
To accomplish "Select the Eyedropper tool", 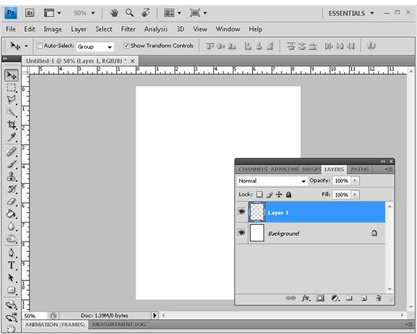I will [11, 137].
